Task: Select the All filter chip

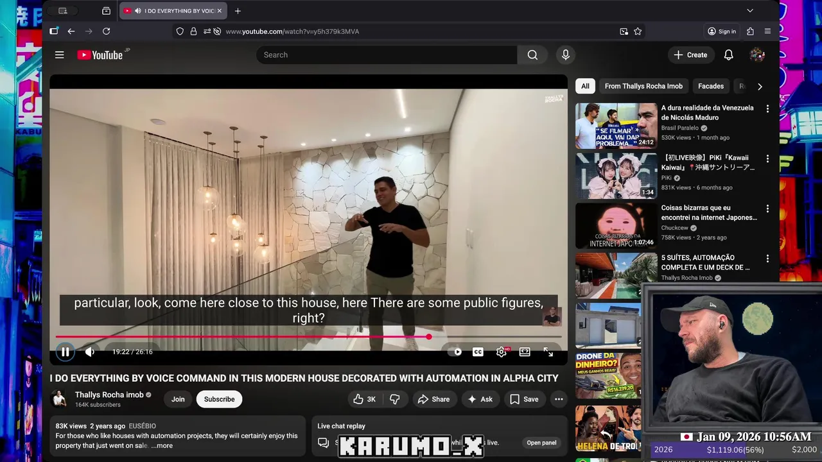Action: tap(585, 86)
